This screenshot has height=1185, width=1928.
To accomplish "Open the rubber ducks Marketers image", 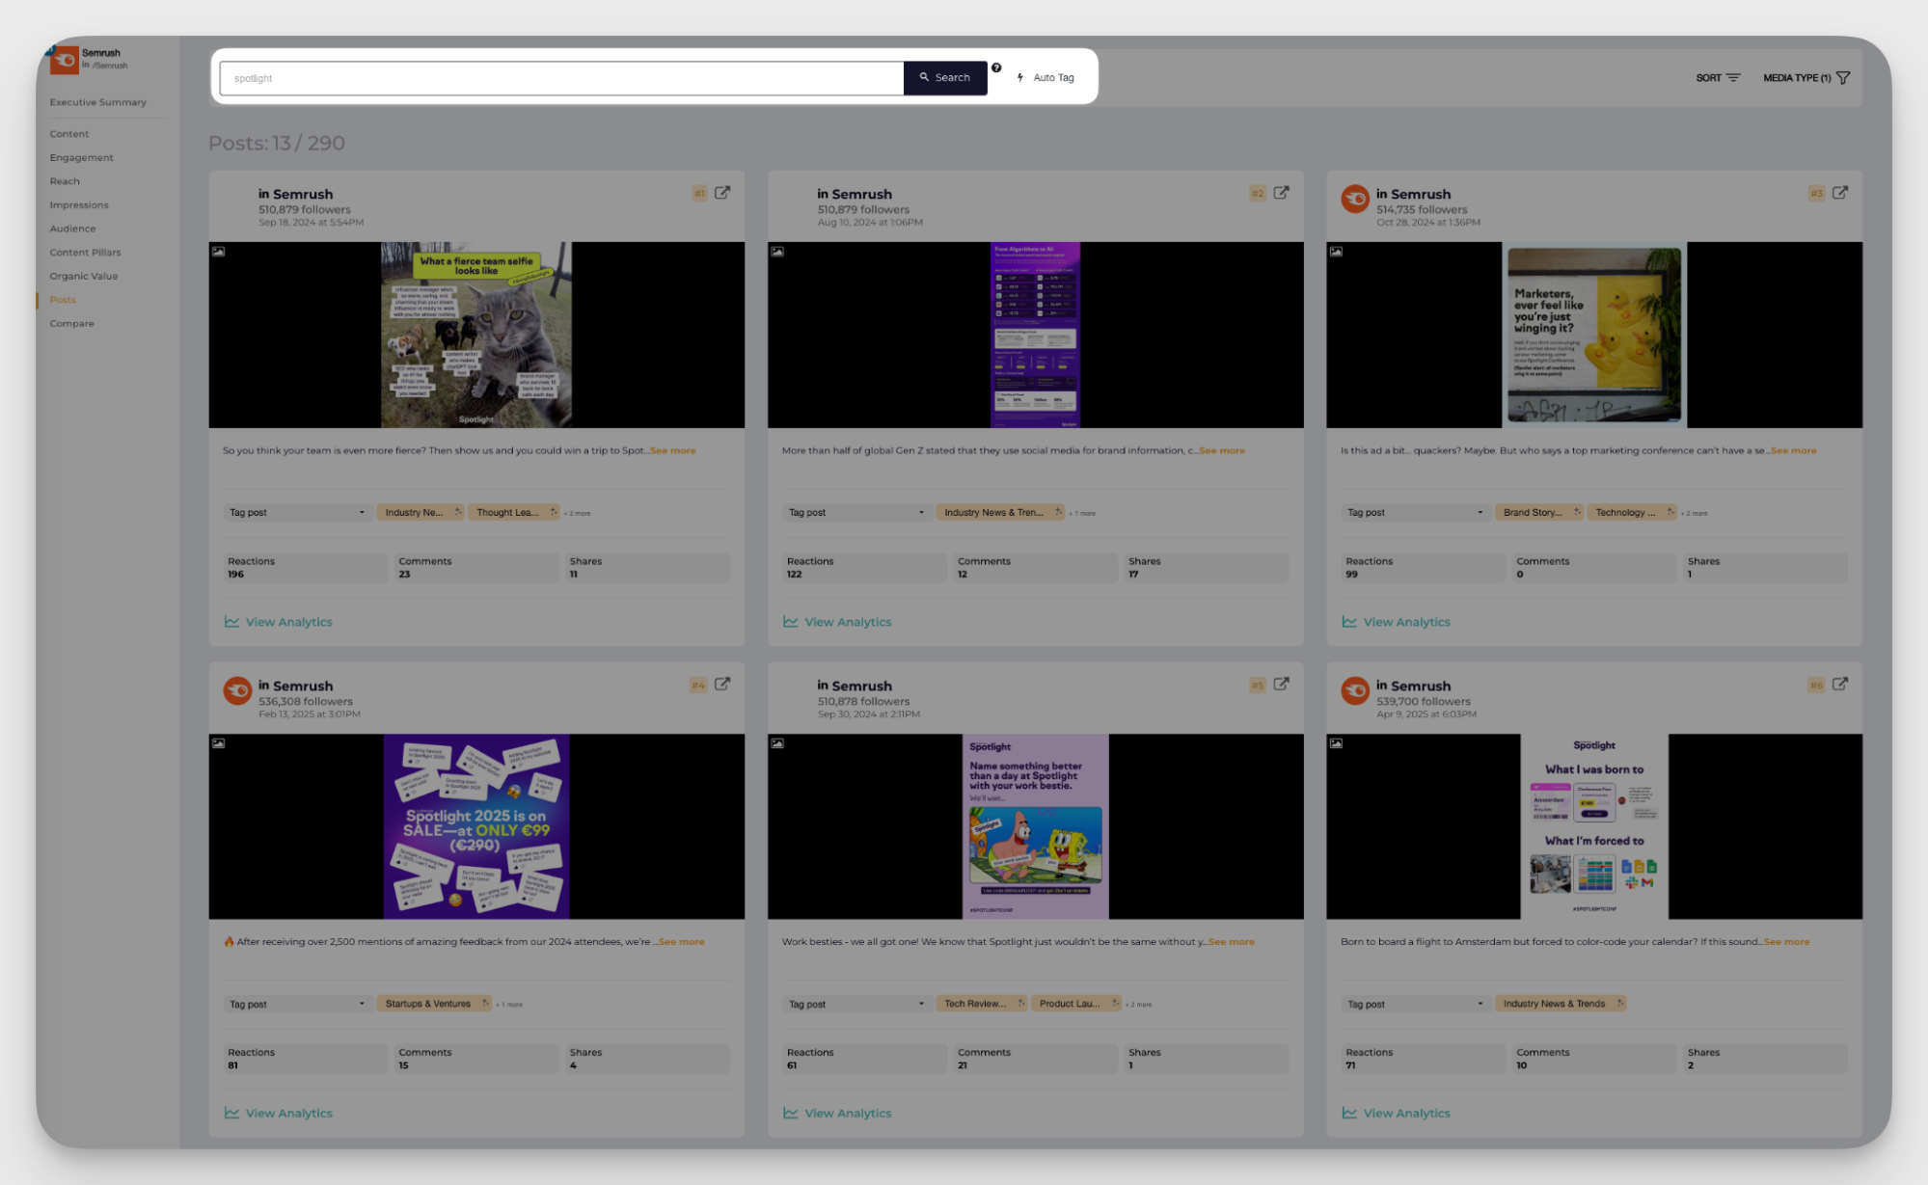I will click(x=1594, y=335).
